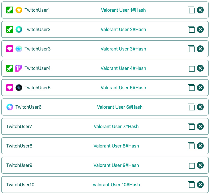Screen dimensions: 210x194
Task: Click the rainbow star badge beside TwitchUser6
Action: pos(10,107)
